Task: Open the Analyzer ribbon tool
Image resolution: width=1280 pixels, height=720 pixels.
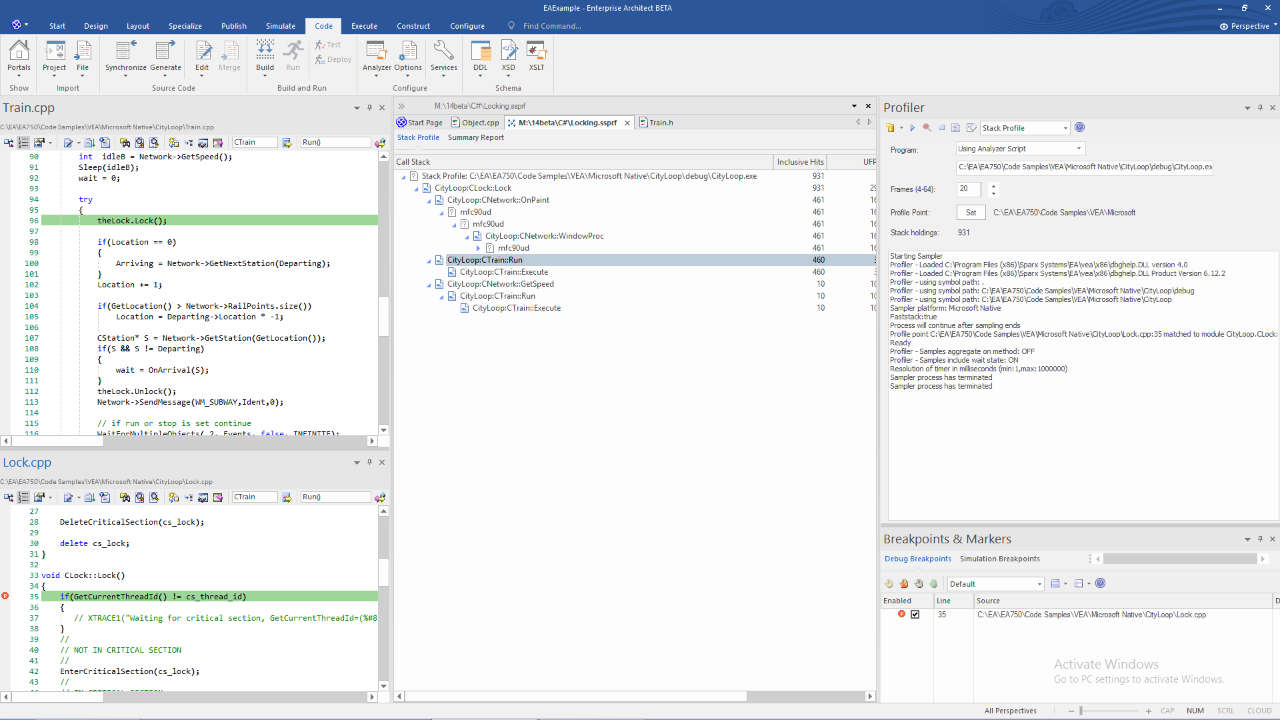Action: click(x=376, y=52)
